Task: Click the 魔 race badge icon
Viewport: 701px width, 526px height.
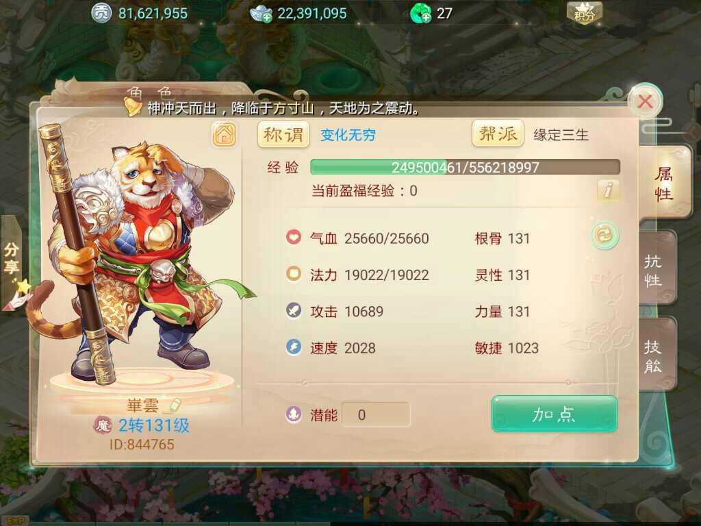Action: click(x=103, y=425)
